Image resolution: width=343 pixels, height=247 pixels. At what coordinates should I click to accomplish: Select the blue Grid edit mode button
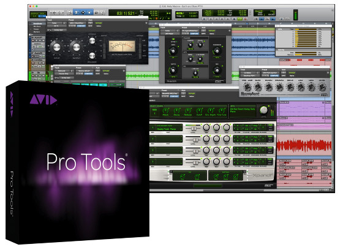coord(42,16)
